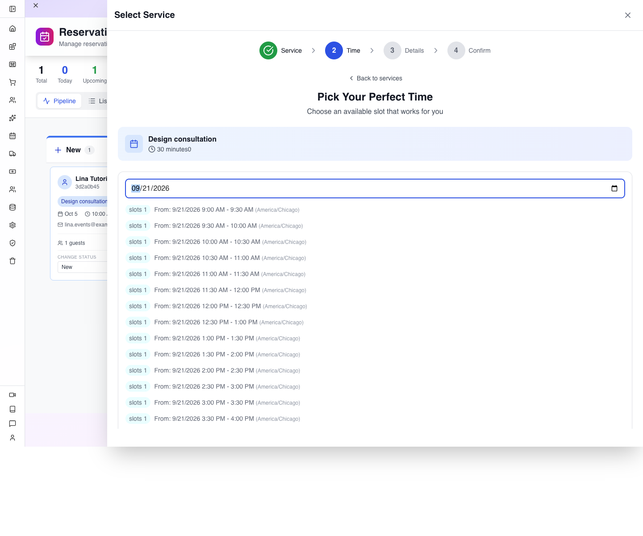643x536 pixels.
Task: Open the video camera sidebar icon
Action: point(13,395)
